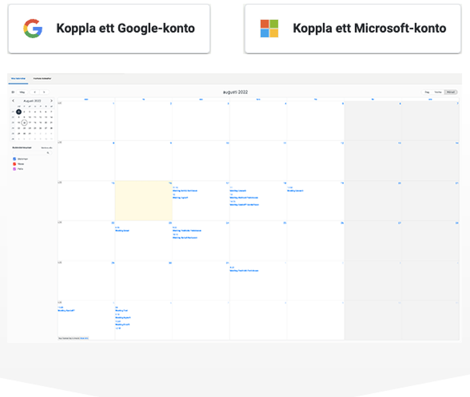Toggle the red calendar checkbox

[14, 164]
